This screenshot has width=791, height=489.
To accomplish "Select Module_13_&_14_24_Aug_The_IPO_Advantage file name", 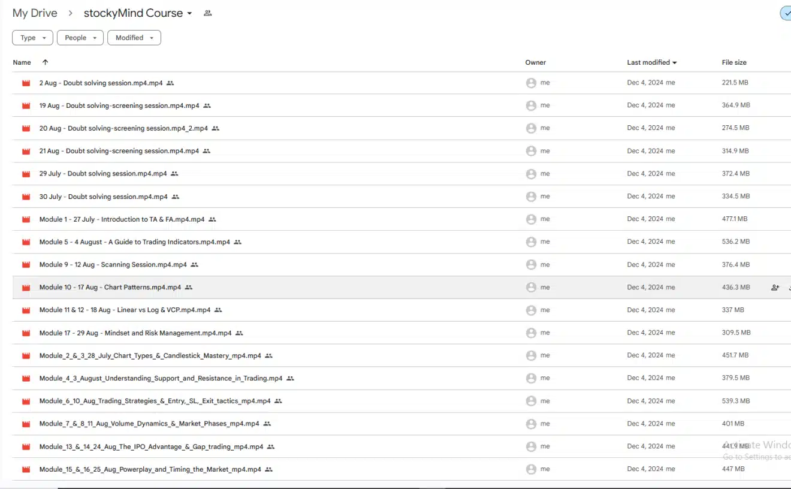I will 151,448.
